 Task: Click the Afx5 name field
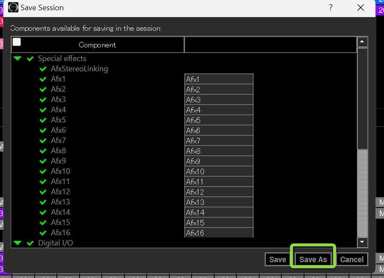coord(219,120)
